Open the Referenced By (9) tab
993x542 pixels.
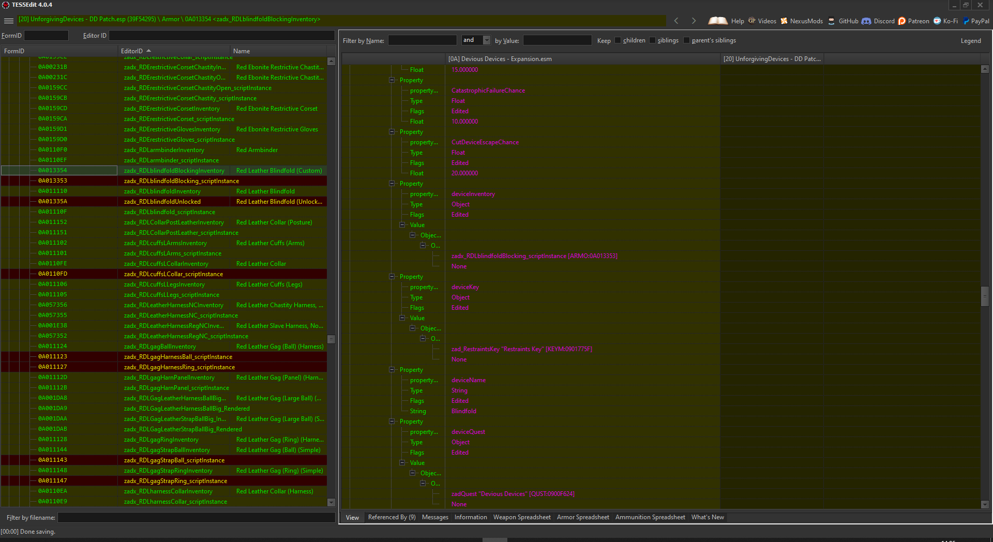click(392, 517)
